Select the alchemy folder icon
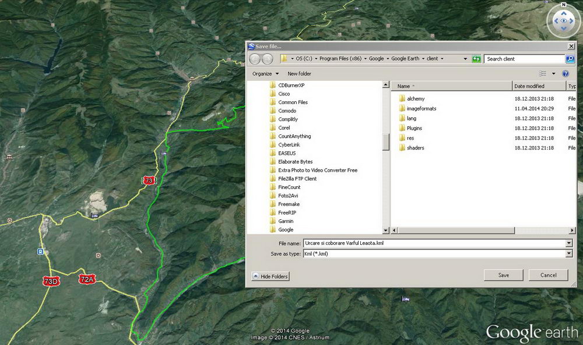Screen dimensions: 583x345 pos(402,98)
